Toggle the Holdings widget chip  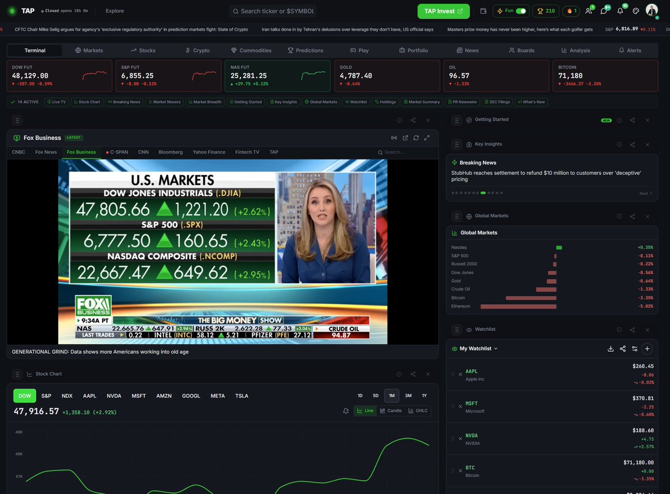[x=385, y=102]
